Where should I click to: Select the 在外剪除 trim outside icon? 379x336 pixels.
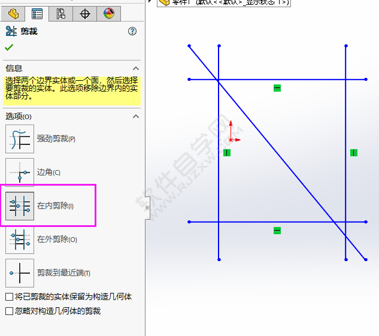click(20, 240)
